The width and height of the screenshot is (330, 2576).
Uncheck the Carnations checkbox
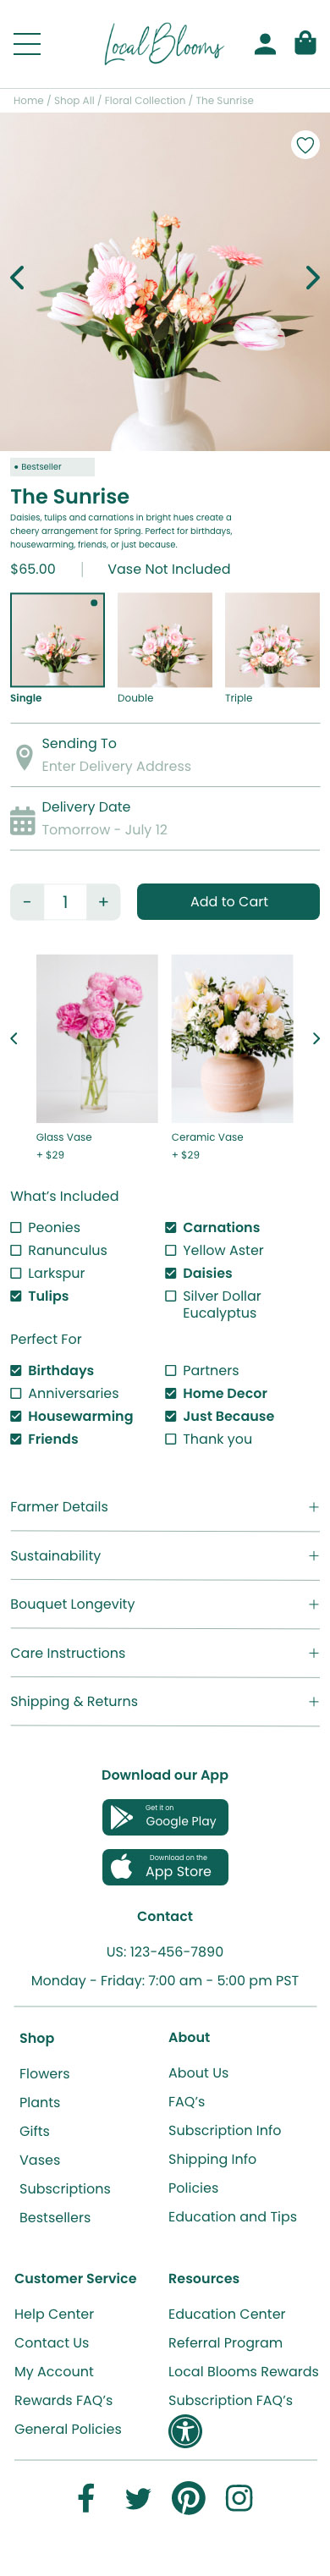(x=171, y=1227)
